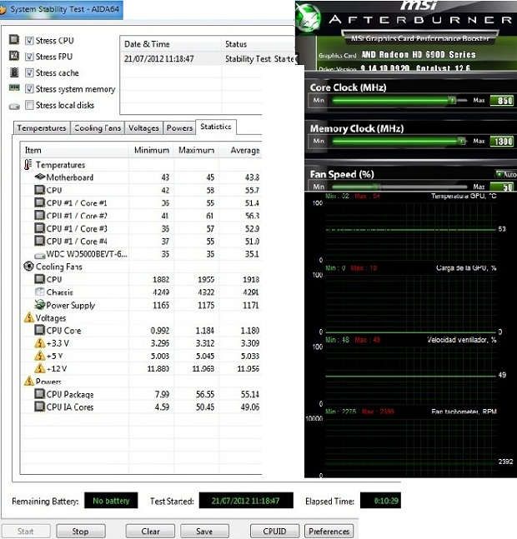Click the Cooling Fans group icon
This screenshot has height=539, width=517.
28,266
